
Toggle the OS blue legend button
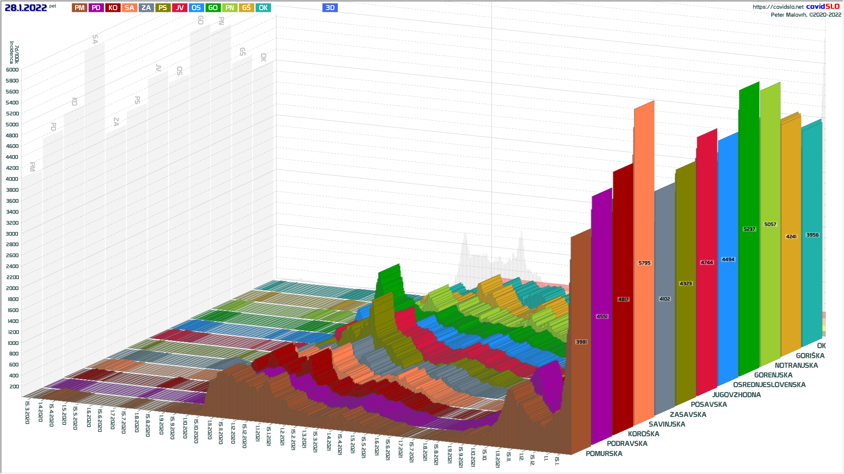pyautogui.click(x=196, y=8)
